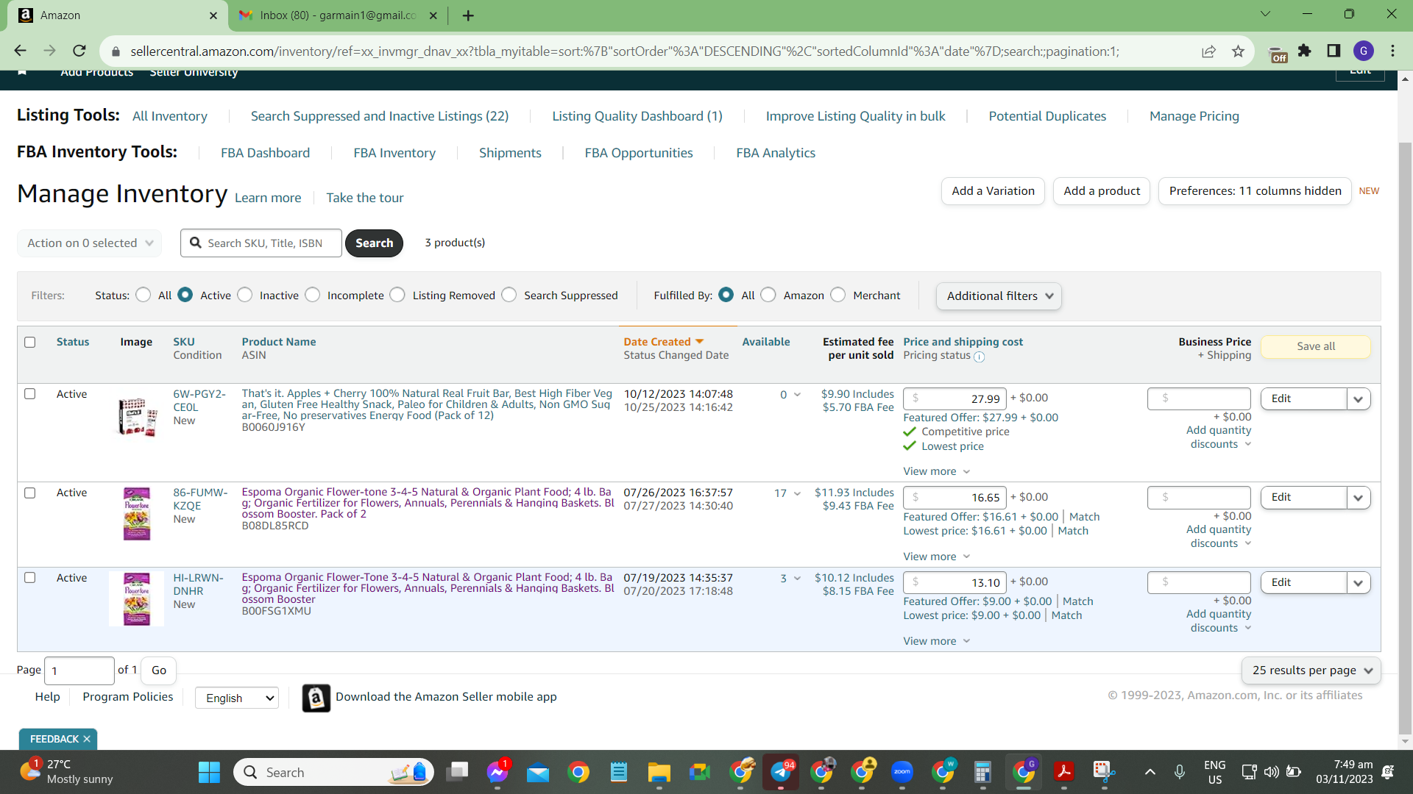Screen dimensions: 1413x794
Task: Tick the checkbox for SKU 6W-PGY2-CEOL
Action: pos(30,393)
